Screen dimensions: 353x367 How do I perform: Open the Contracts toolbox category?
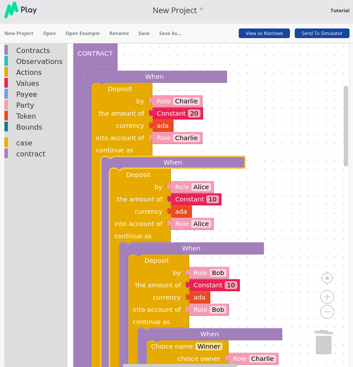tap(33, 50)
